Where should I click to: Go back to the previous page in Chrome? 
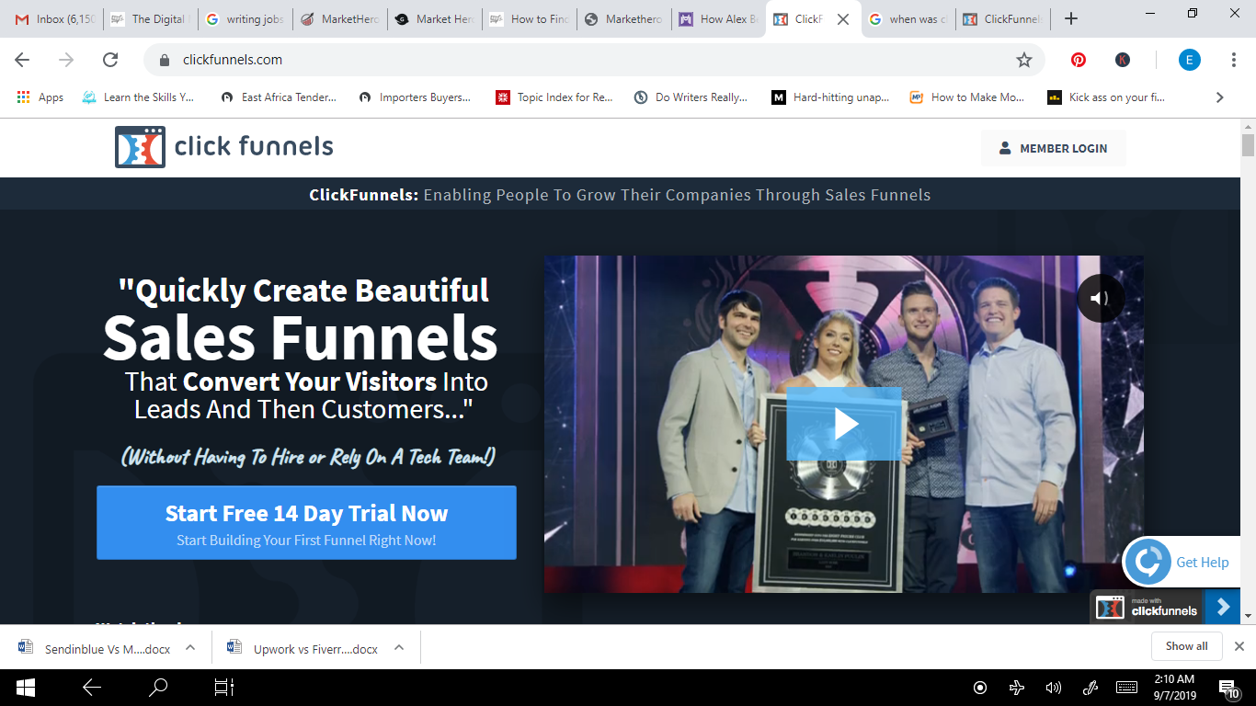(22, 60)
